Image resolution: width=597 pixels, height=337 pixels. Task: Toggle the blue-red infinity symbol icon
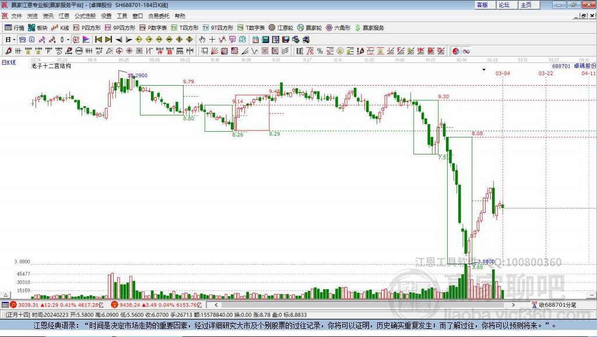pos(466,51)
